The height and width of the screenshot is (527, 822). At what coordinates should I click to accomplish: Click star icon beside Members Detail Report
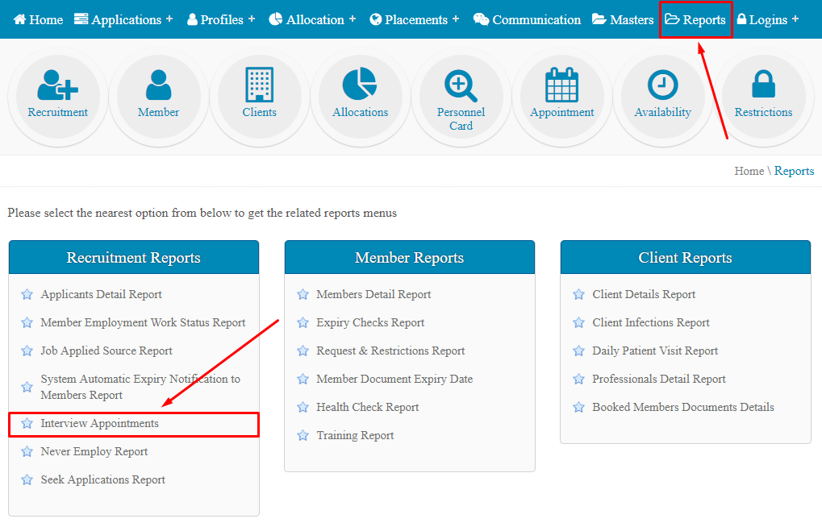pyautogui.click(x=303, y=294)
